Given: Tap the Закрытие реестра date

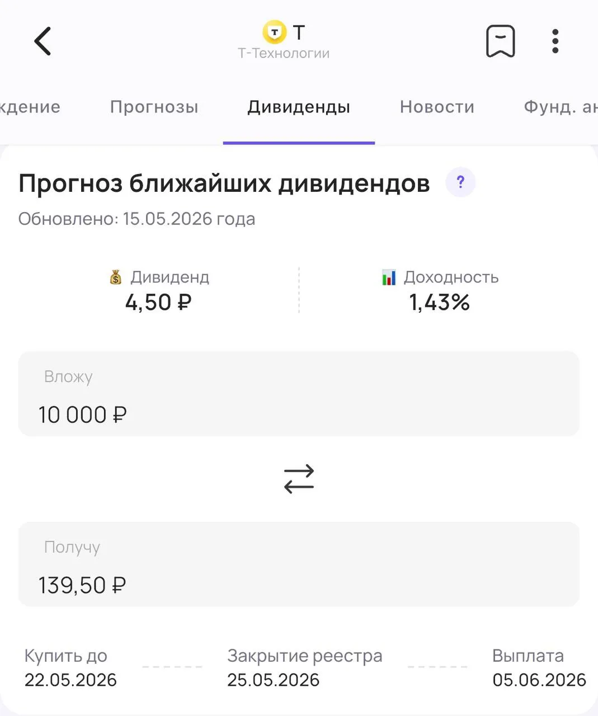Looking at the screenshot, I should coord(273,680).
